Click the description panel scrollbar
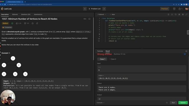The image size is (189, 106). pos(94,39)
